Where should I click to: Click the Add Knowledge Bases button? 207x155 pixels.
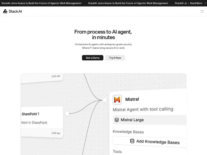149,141
